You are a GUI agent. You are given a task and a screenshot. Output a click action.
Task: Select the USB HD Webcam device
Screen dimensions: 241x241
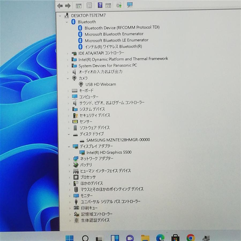[x=101, y=84]
